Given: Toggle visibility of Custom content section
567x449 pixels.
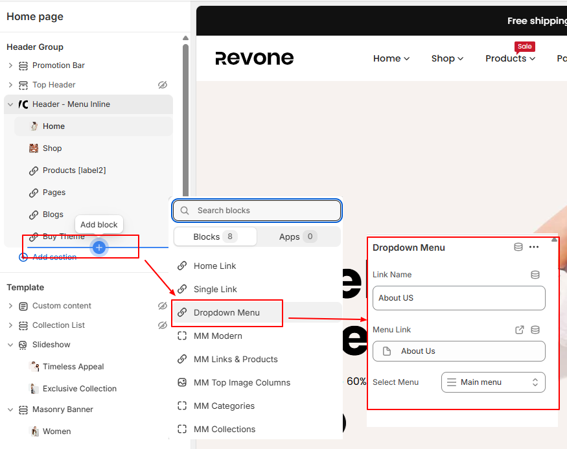Looking at the screenshot, I should (x=163, y=306).
